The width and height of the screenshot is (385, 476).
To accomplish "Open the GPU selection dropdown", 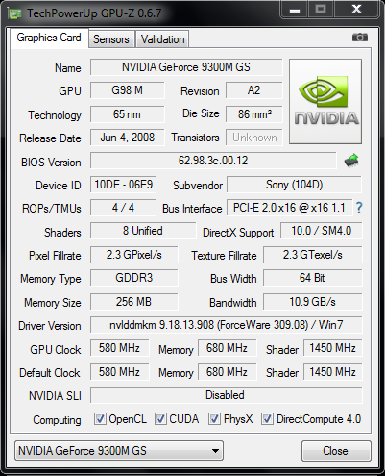I will [119, 451].
